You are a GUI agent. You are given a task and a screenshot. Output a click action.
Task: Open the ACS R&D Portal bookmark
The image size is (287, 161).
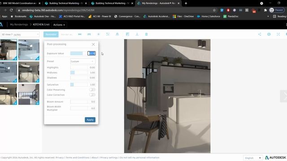(72, 17)
